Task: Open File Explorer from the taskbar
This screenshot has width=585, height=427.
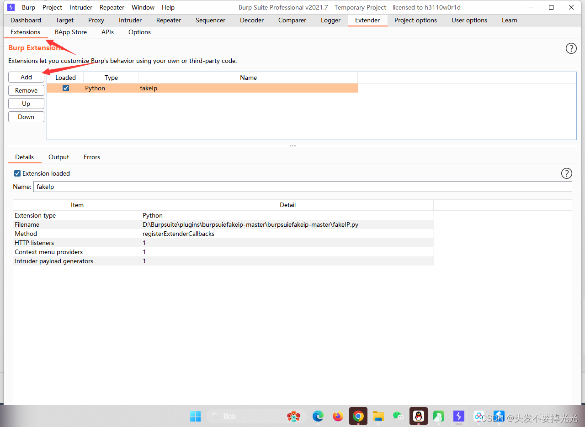Action: pos(378,416)
